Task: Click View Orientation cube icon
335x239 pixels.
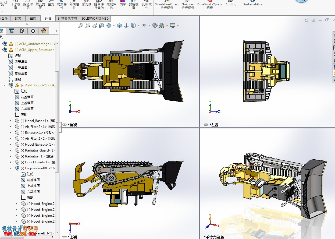Action: 109,26
